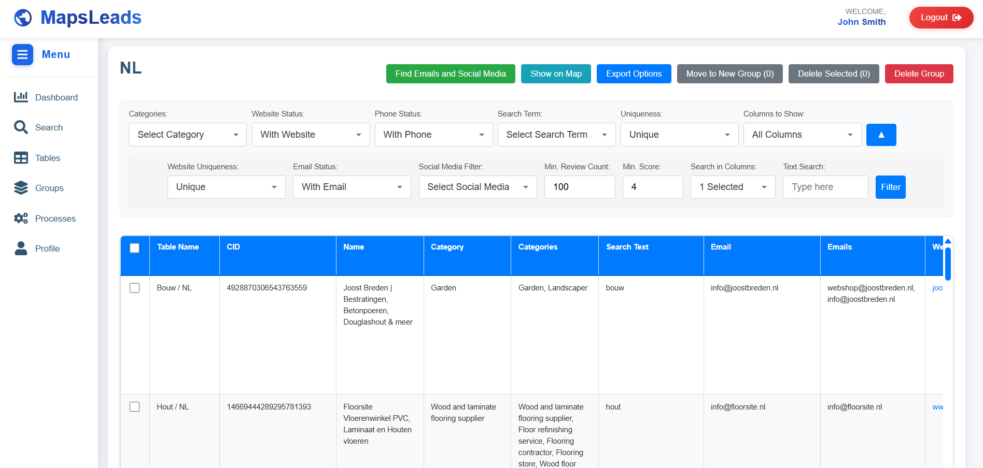Click the Category column header
Image resolution: width=983 pixels, height=468 pixels.
click(447, 247)
